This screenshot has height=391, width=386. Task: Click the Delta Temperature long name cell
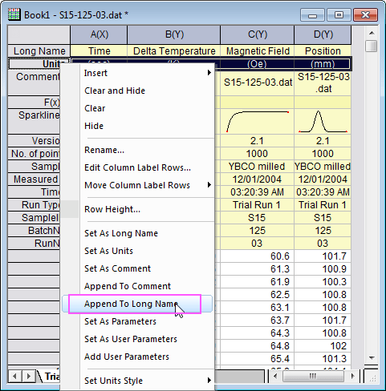[x=174, y=50]
